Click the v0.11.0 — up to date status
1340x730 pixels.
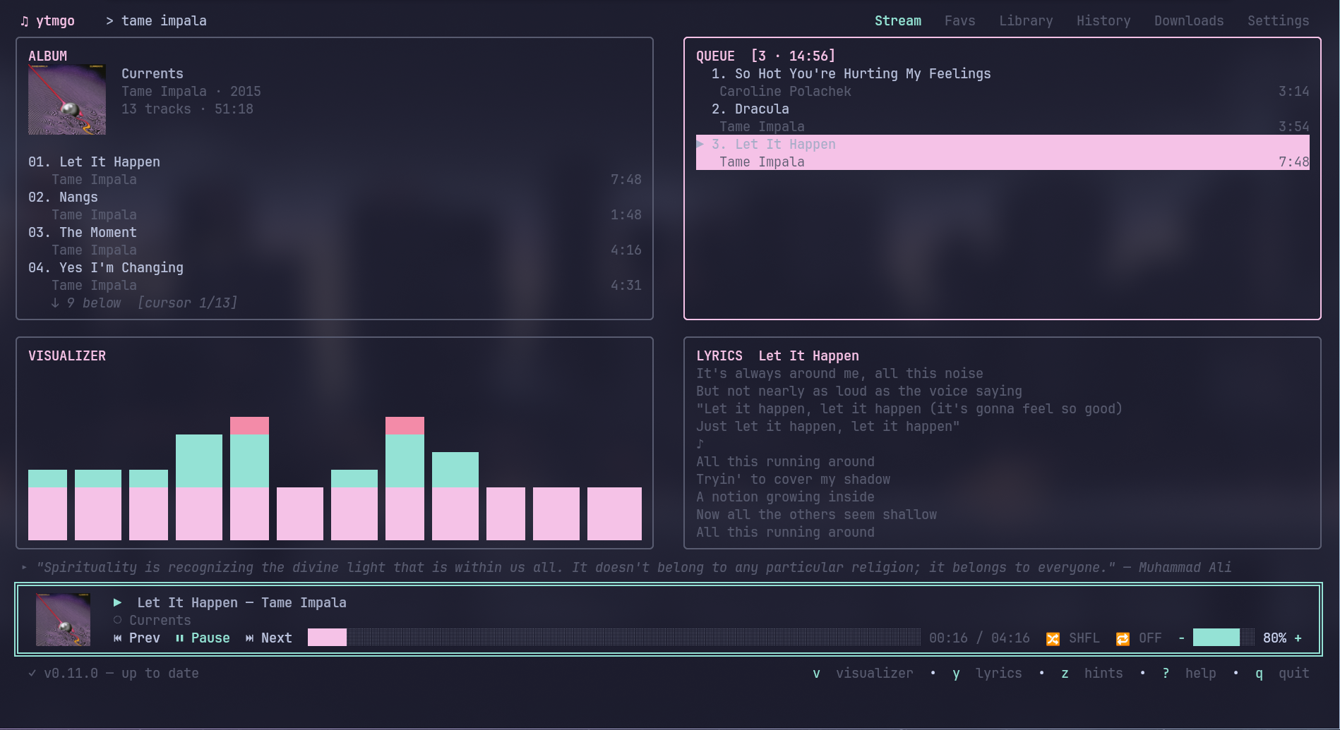[121, 674]
